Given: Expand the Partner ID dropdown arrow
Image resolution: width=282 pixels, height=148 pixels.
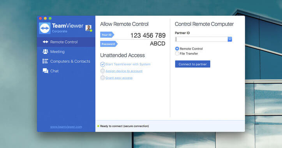Looking at the screenshot, I should (230, 39).
